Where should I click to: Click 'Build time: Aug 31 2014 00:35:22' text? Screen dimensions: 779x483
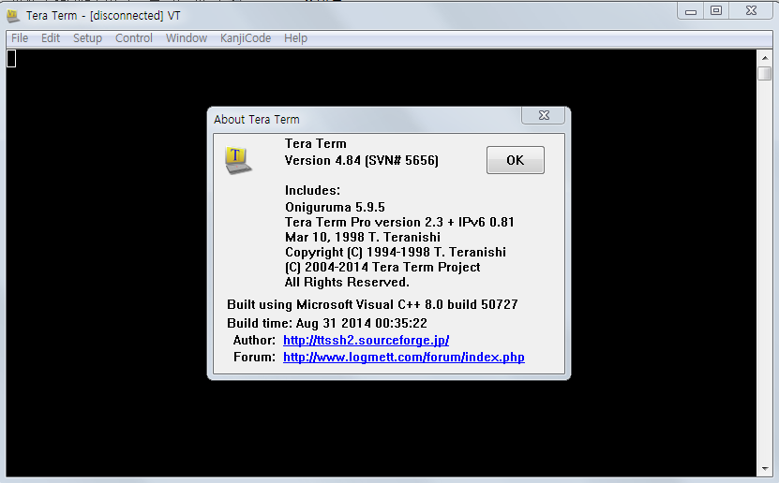(327, 323)
